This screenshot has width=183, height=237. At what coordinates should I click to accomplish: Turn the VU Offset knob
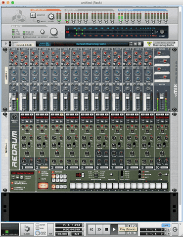pos(43,32)
